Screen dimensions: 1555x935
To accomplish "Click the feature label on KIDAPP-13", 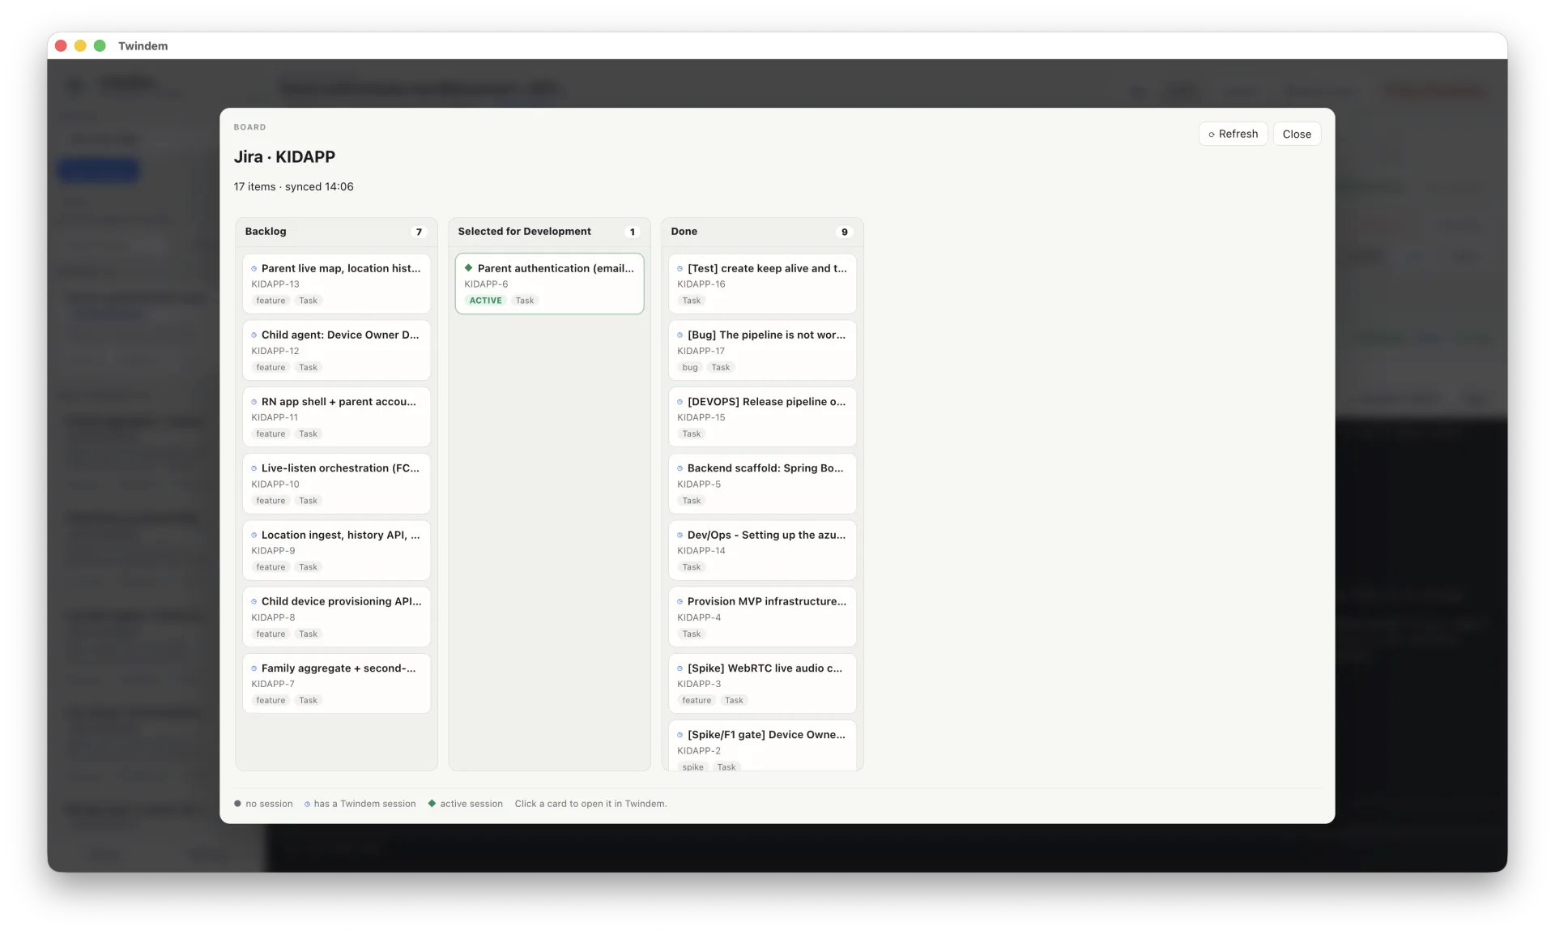I will tap(271, 301).
